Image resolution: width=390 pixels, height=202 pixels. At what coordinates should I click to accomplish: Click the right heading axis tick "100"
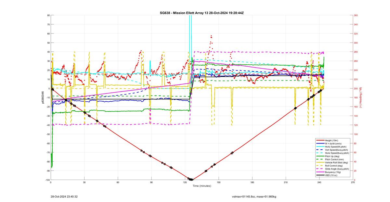(x=356, y=134)
